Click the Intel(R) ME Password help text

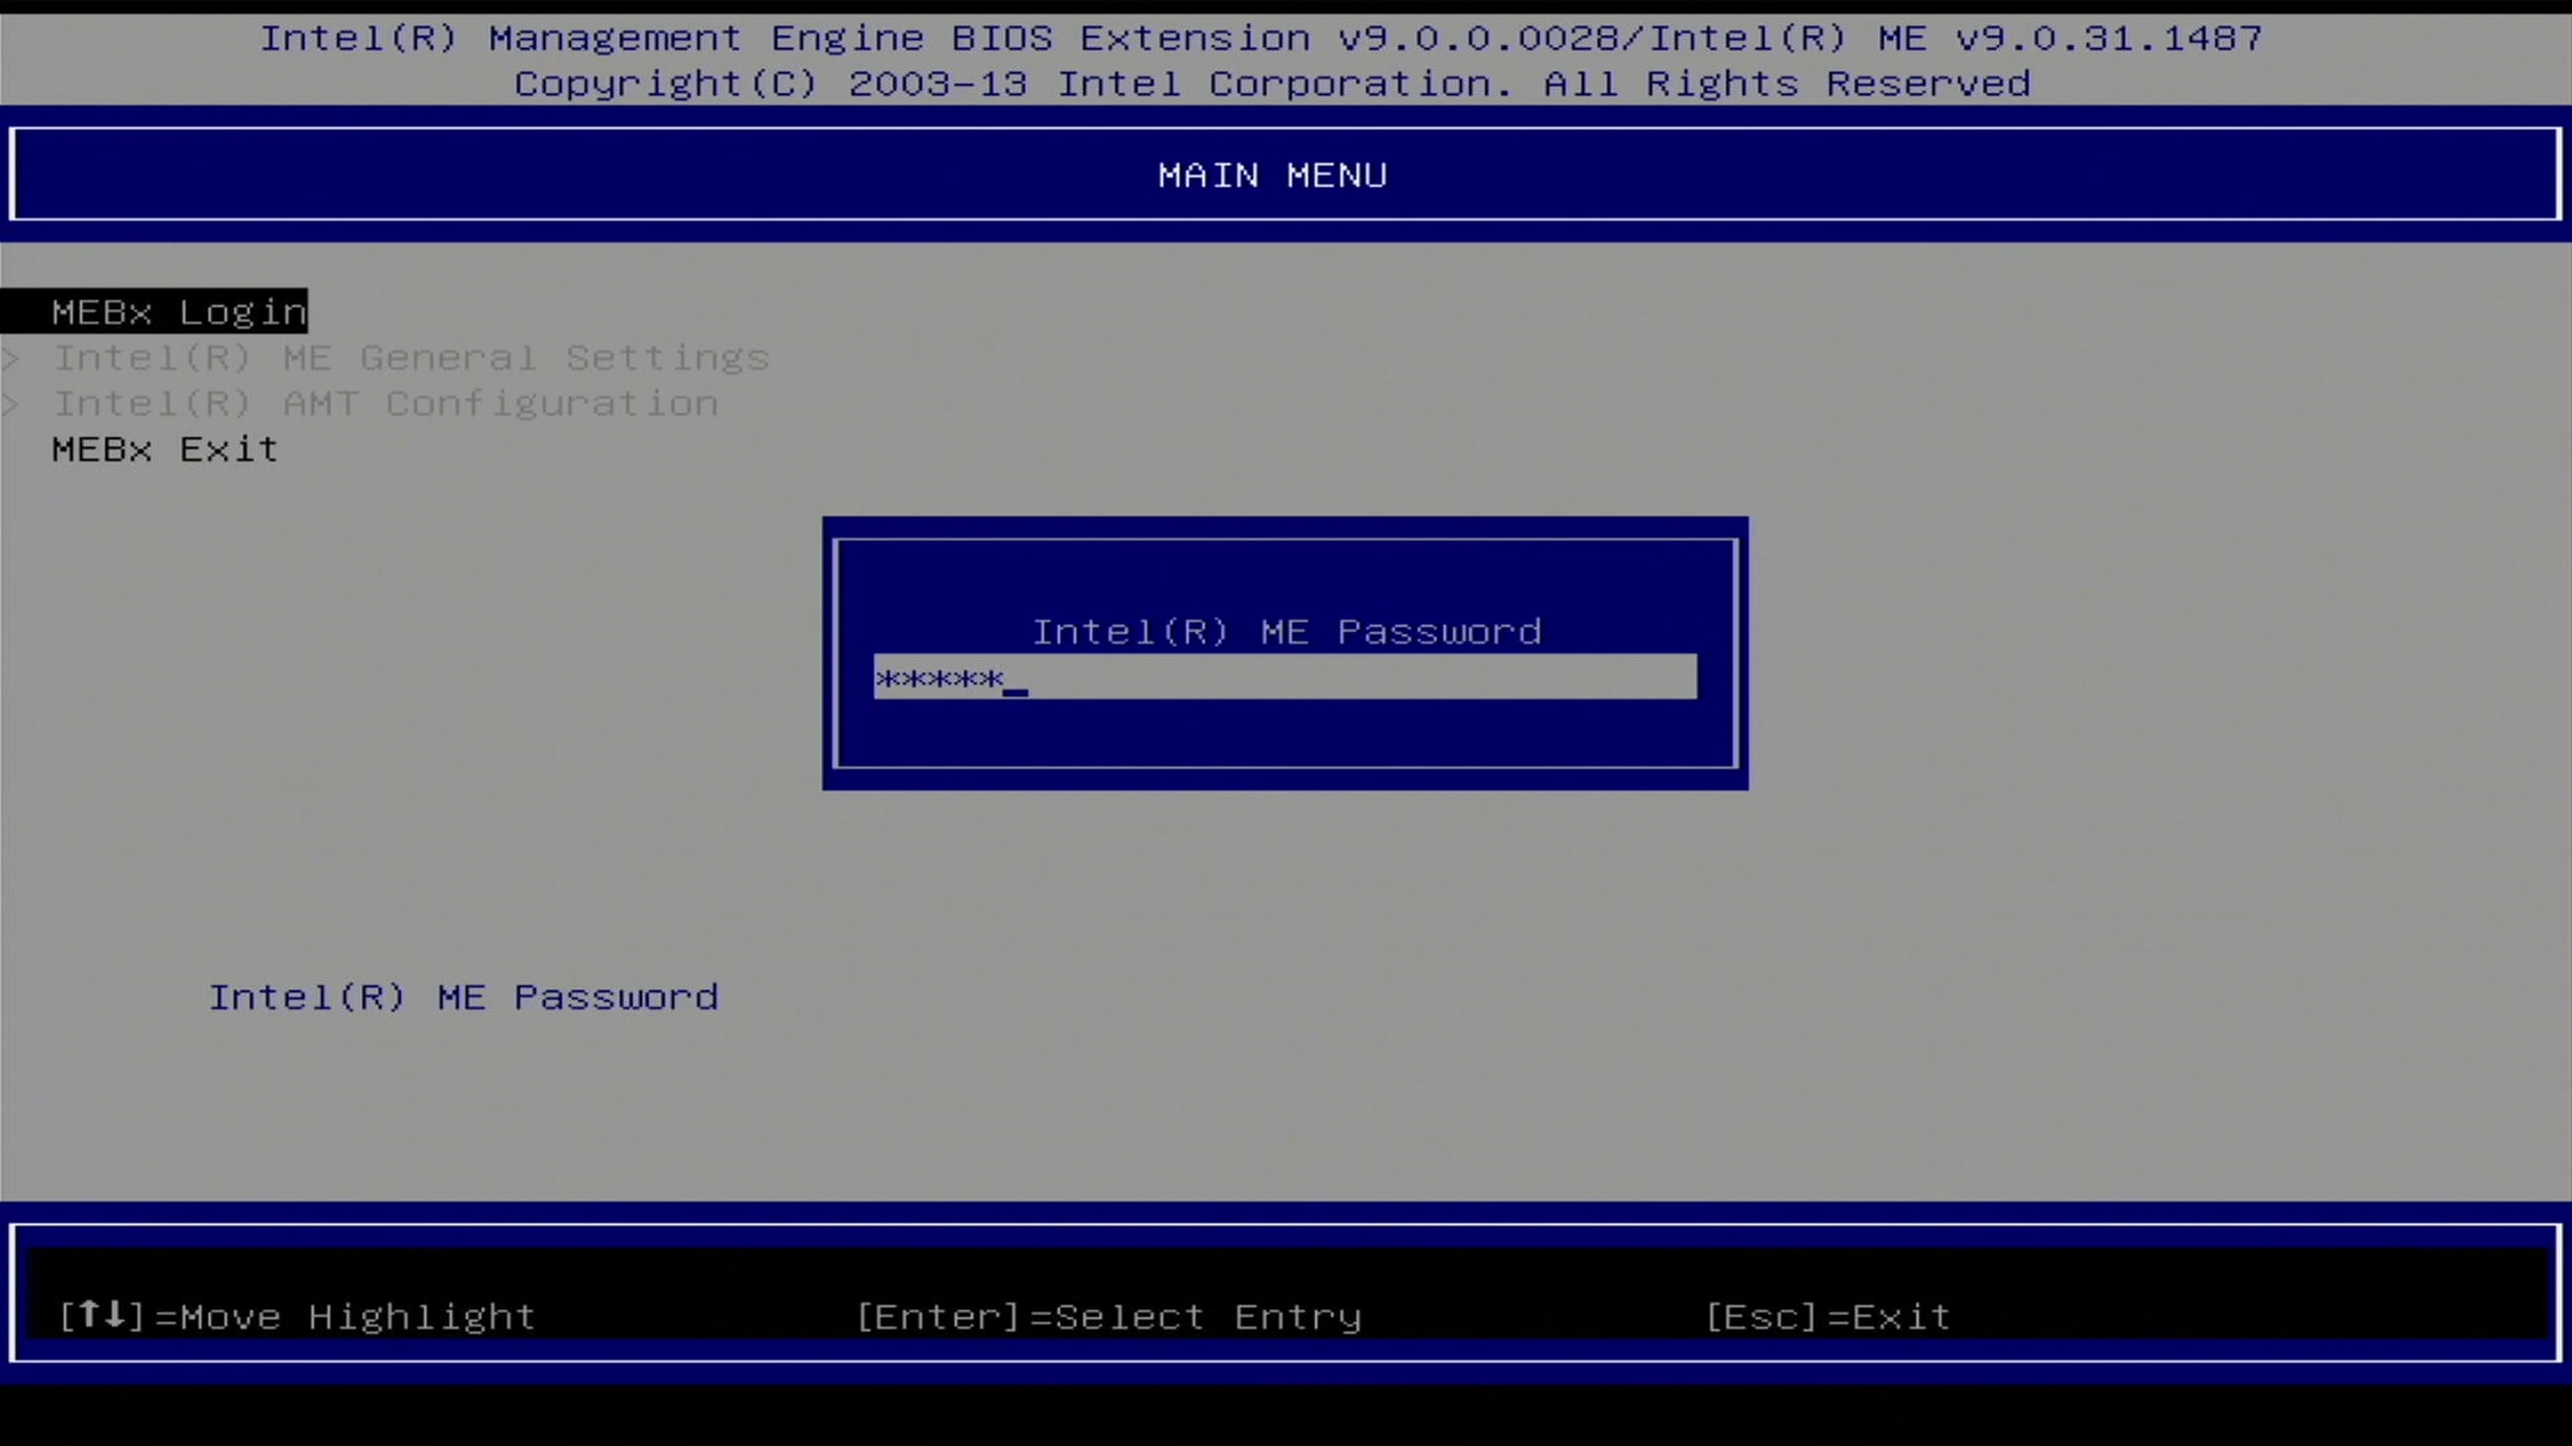(463, 998)
